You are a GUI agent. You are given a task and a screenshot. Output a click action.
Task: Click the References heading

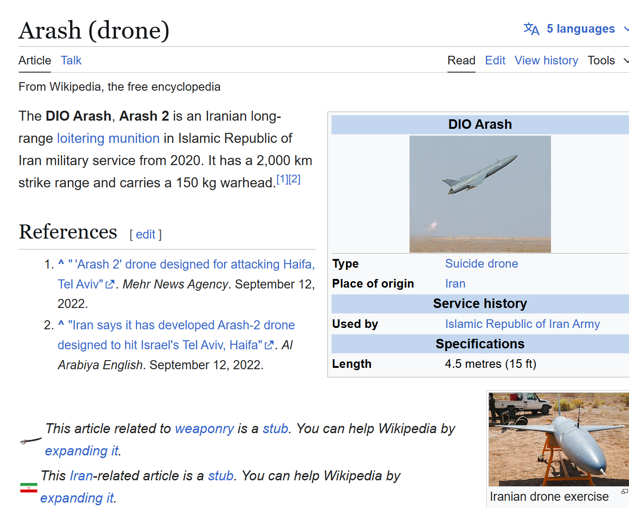coord(68,232)
